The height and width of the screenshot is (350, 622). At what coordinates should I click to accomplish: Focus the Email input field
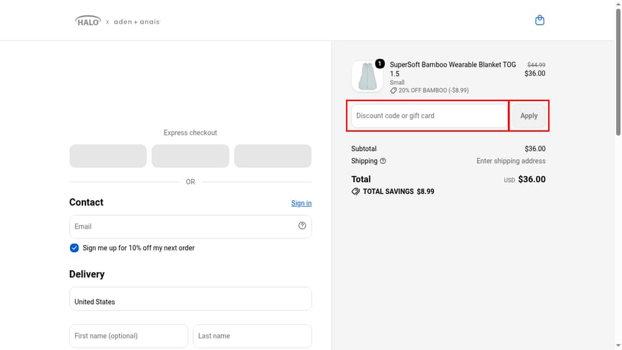tap(190, 227)
